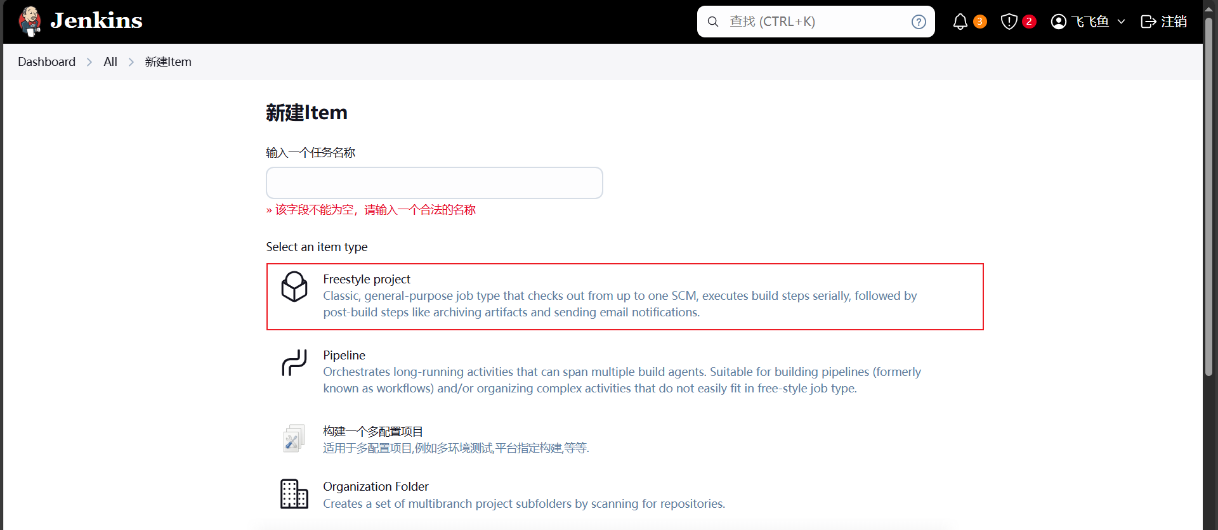Focus the task name input field
The image size is (1218, 530).
pos(435,183)
